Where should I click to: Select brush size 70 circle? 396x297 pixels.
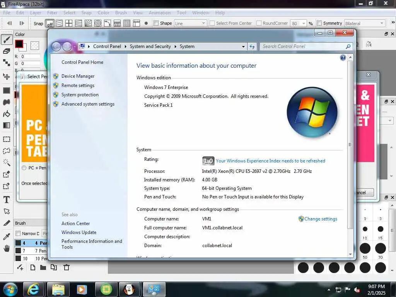click(381, 248)
